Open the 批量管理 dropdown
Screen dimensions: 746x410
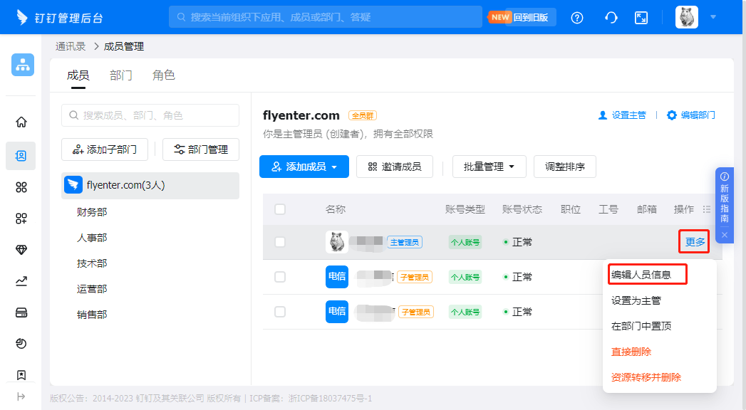(489, 167)
